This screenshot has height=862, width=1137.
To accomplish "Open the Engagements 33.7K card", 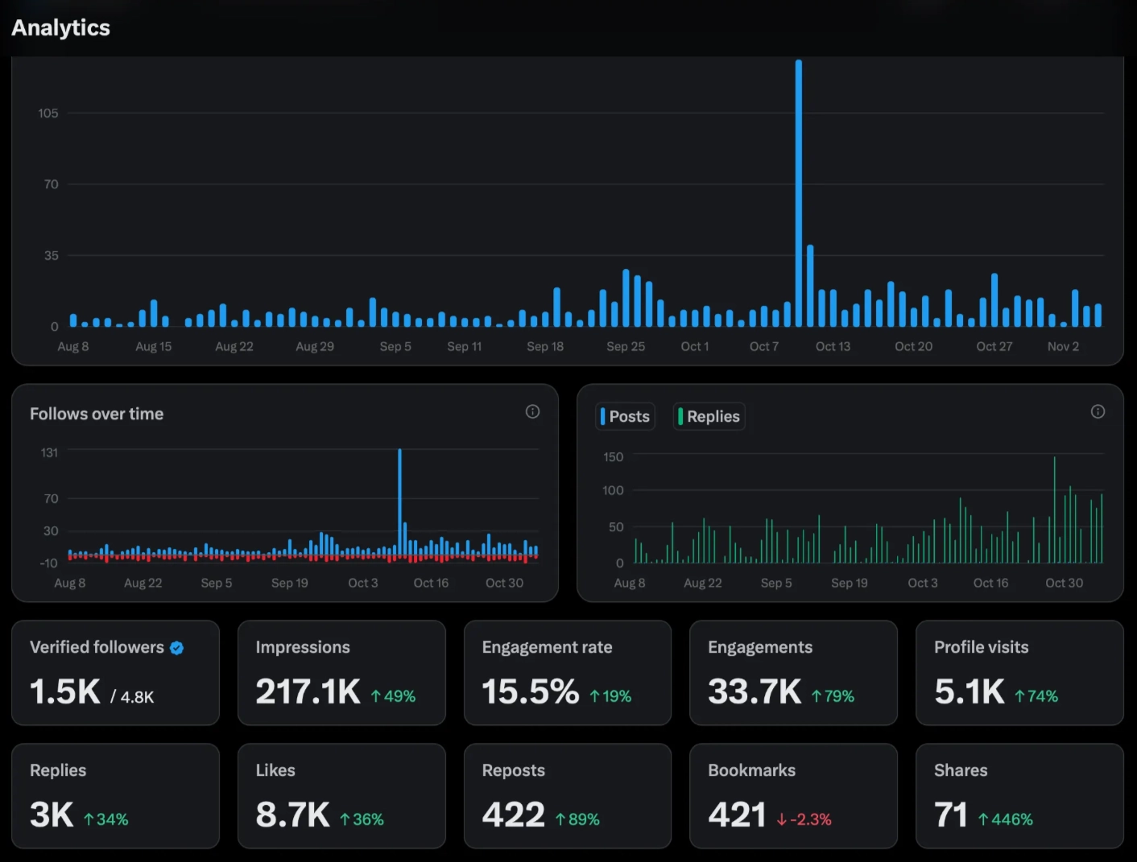I will [x=793, y=672].
